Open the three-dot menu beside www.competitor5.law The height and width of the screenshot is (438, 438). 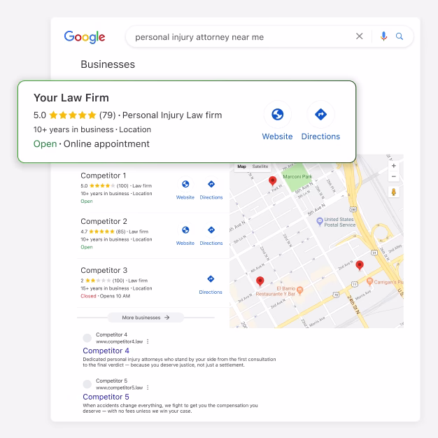click(148, 388)
